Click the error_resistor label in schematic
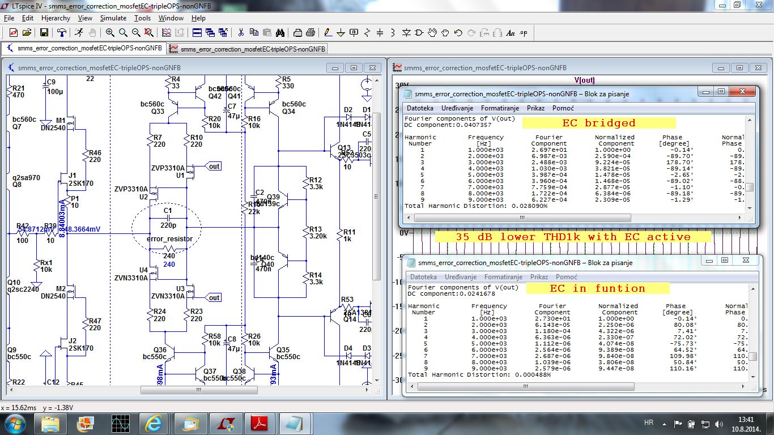 point(169,238)
